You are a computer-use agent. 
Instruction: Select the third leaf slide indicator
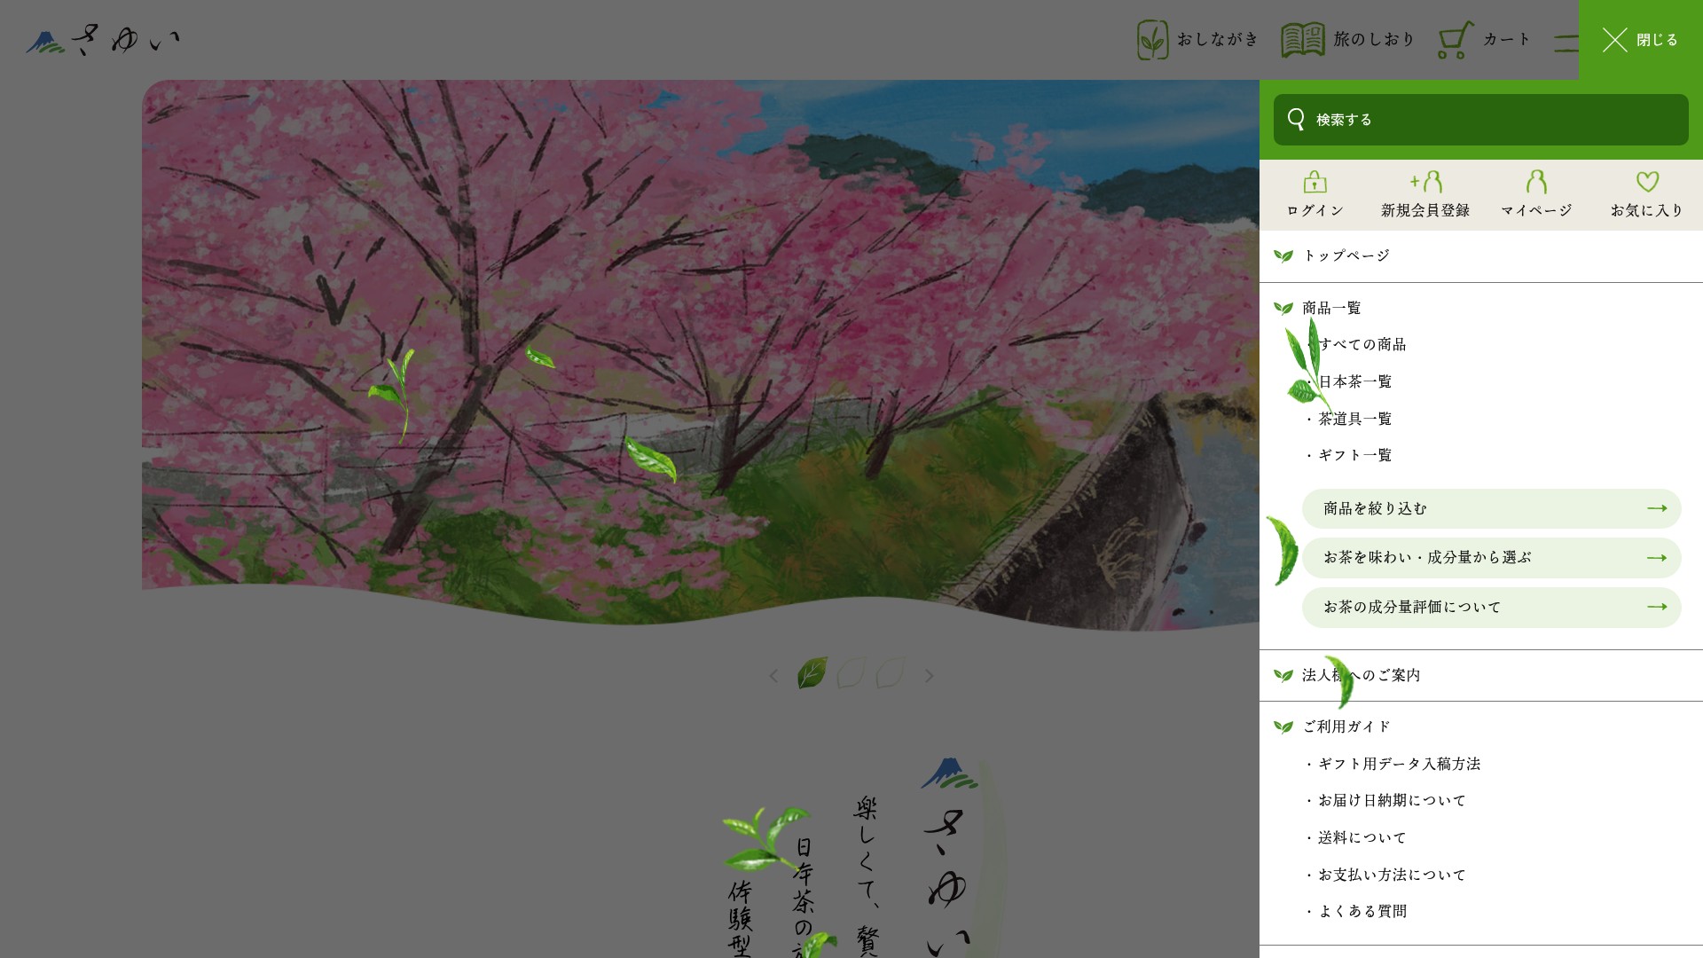pyautogui.click(x=890, y=673)
